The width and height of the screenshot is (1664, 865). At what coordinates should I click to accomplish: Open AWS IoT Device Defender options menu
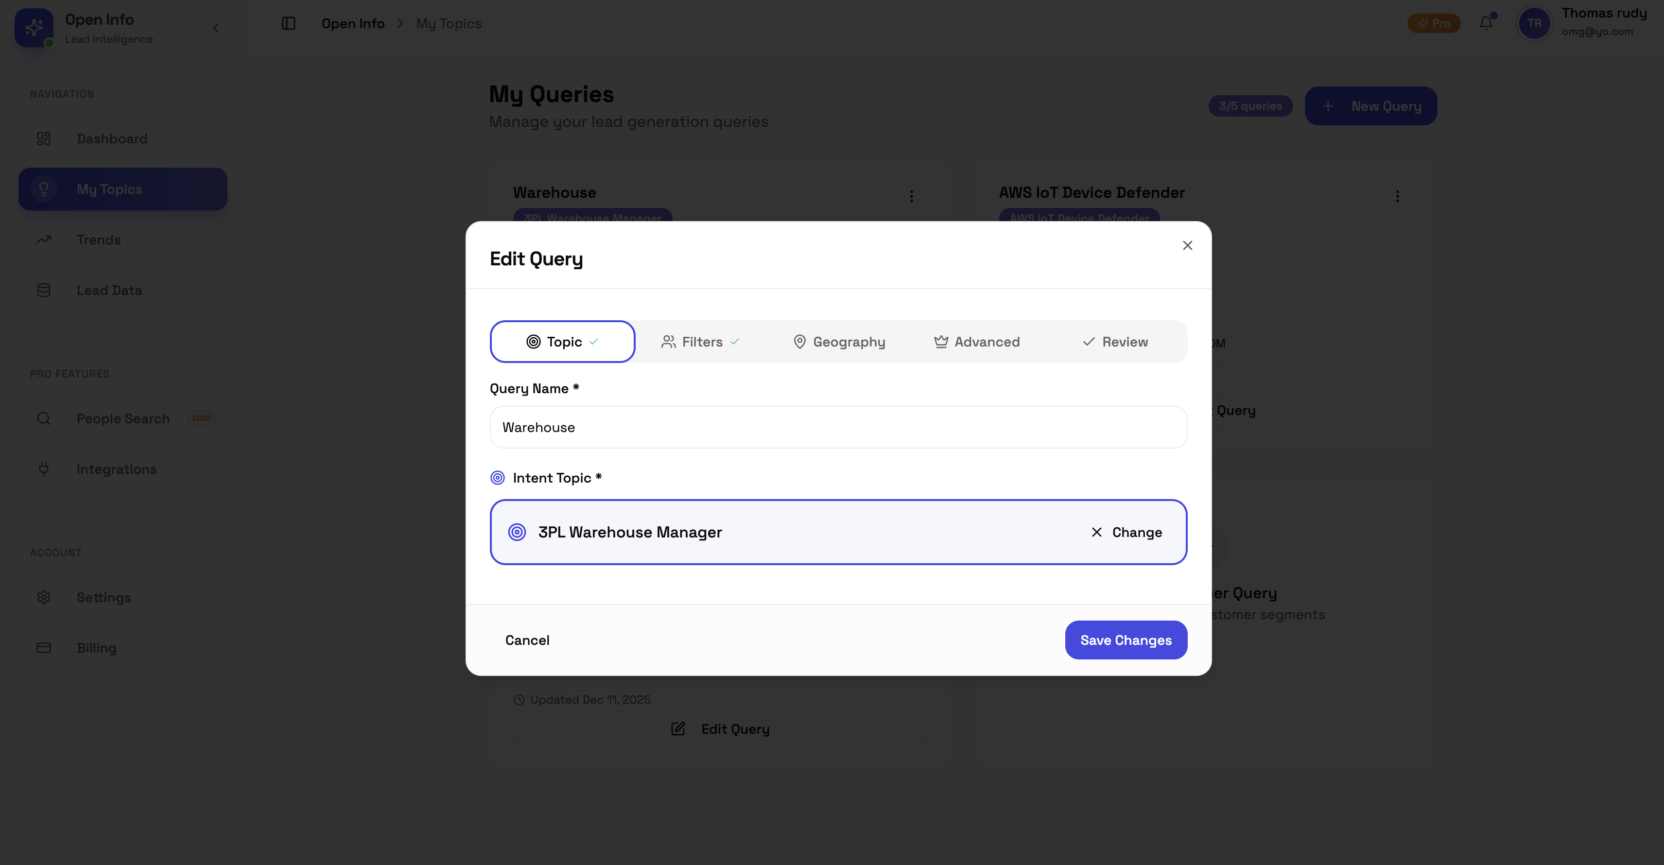tap(1397, 196)
